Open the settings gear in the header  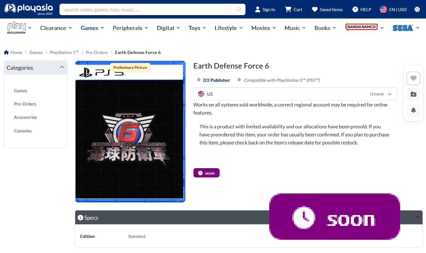tap(417, 10)
